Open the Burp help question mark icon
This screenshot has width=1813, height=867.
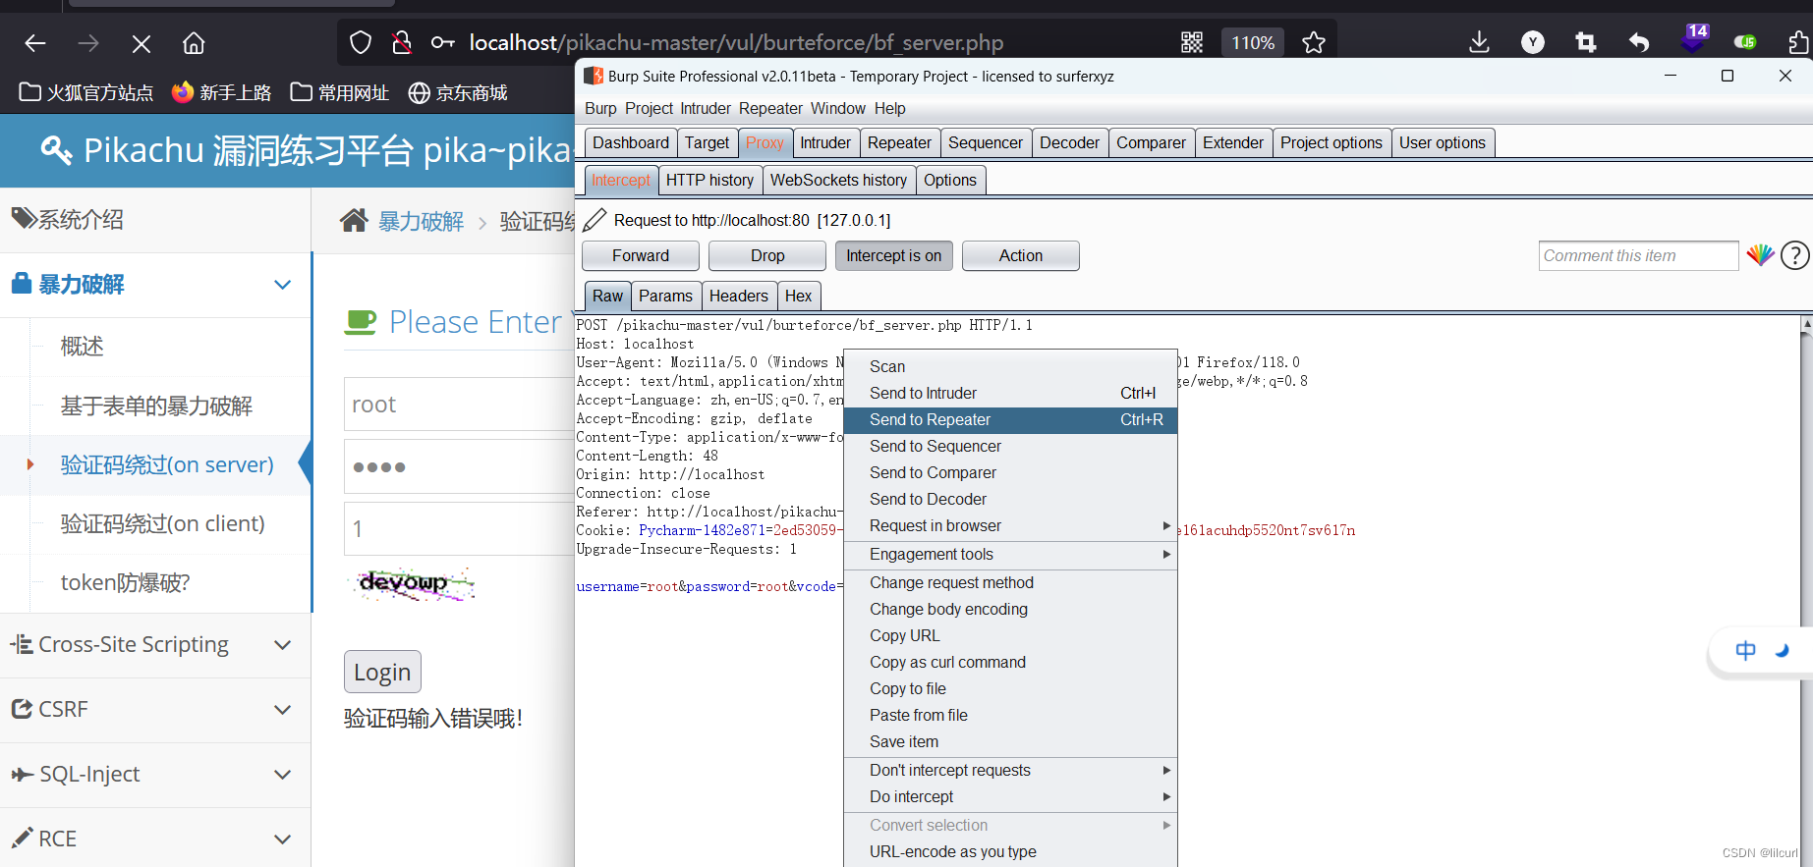point(1795,255)
